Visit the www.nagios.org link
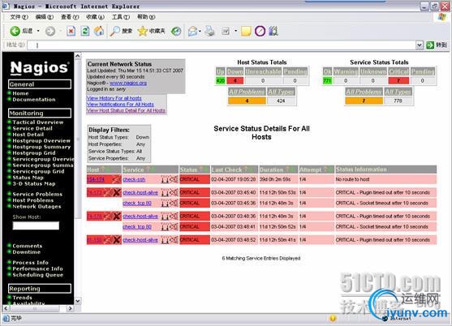 coord(128,83)
